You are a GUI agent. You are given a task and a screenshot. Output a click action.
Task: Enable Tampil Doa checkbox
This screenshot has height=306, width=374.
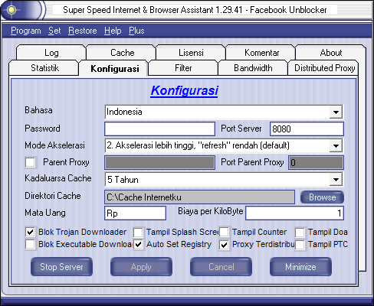click(300, 233)
